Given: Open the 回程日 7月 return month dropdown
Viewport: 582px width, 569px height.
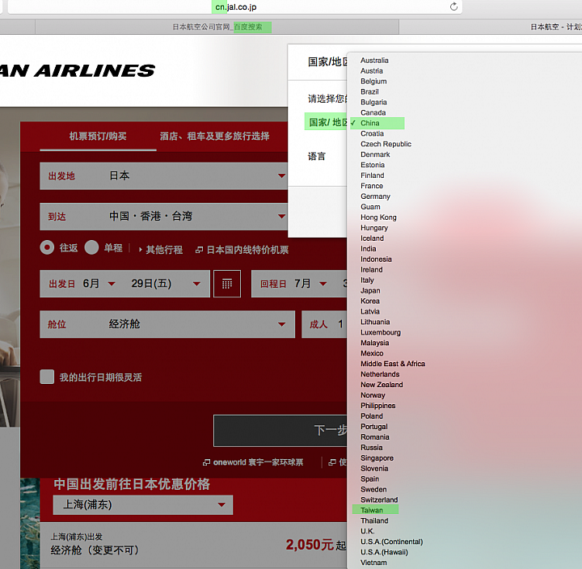Looking at the screenshot, I should [x=310, y=284].
